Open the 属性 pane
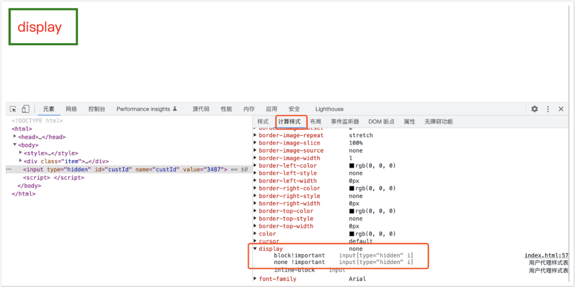 (409, 122)
